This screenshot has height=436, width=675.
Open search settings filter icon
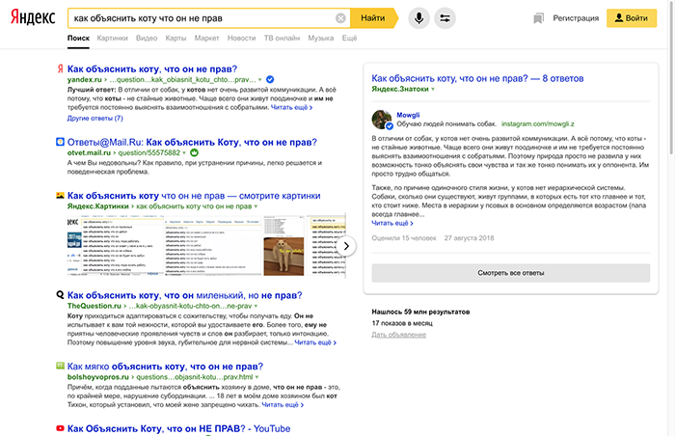point(445,18)
